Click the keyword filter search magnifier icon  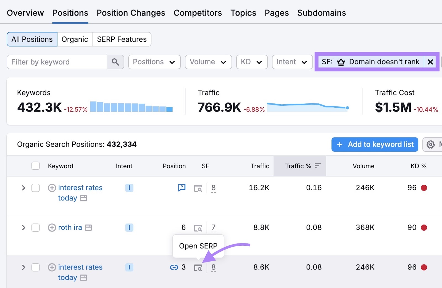pyautogui.click(x=115, y=62)
